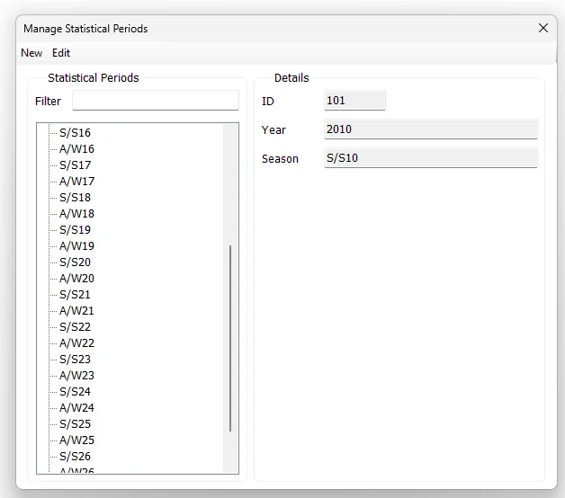
Task: Select A/W21 in the periods tree
Action: [x=76, y=311]
